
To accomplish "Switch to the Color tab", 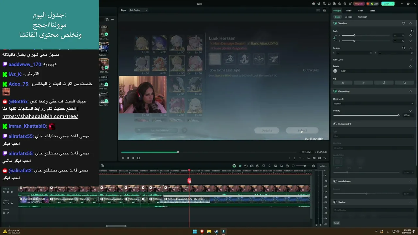I will [x=361, y=10].
